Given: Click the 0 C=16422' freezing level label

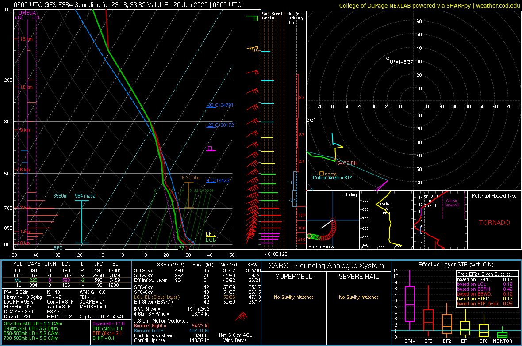Looking at the screenshot, I should (x=219, y=180).
